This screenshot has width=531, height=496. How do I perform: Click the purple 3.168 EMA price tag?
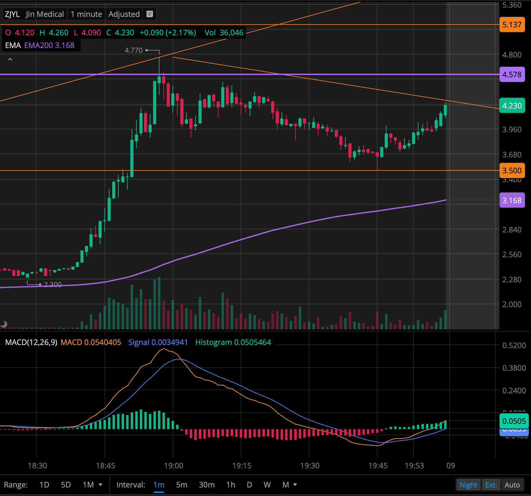[512, 200]
